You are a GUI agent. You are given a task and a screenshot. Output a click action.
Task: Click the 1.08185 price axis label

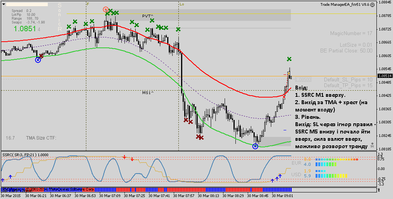pos(385,149)
